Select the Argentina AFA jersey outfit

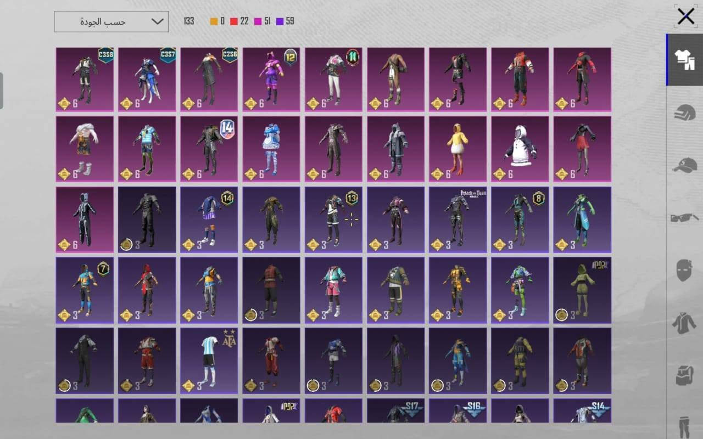coord(209,361)
